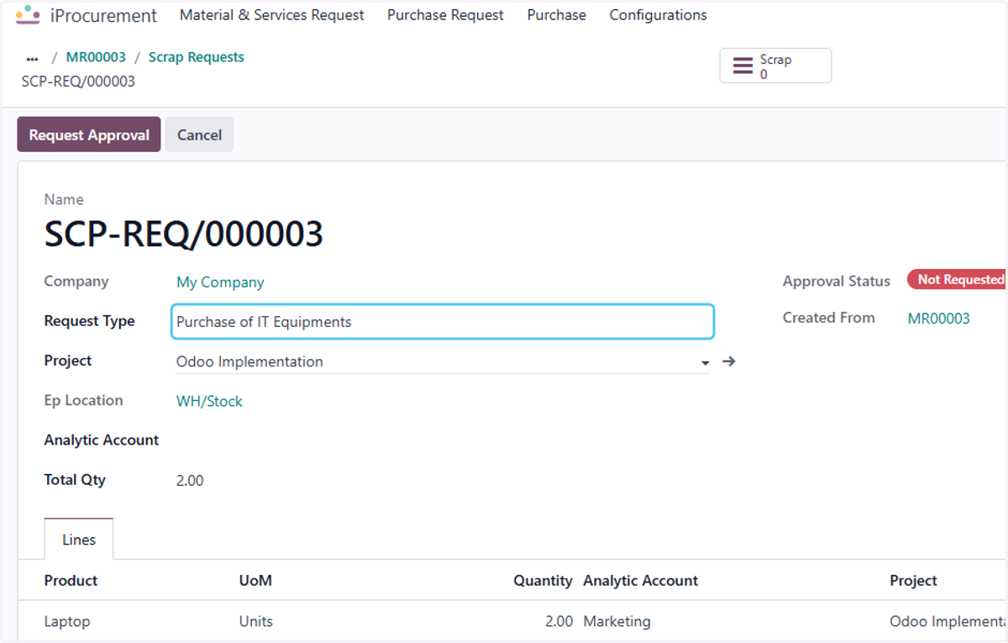Select the Lines tab
The image size is (1008, 643).
coord(79,540)
